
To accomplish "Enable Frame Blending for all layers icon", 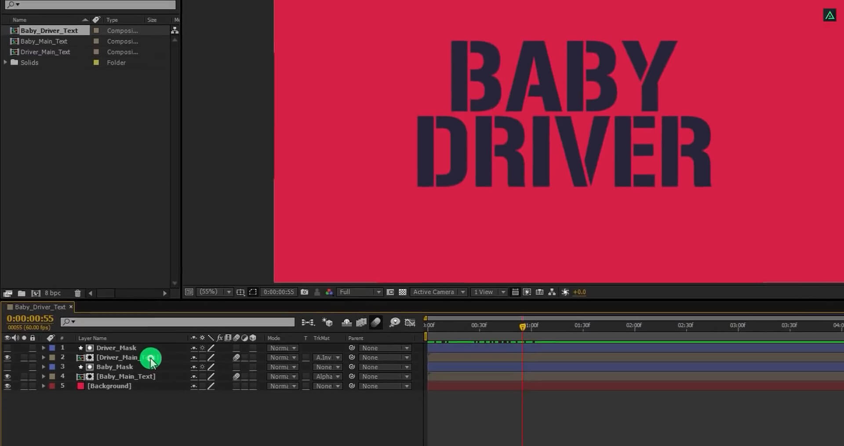I will pos(361,323).
